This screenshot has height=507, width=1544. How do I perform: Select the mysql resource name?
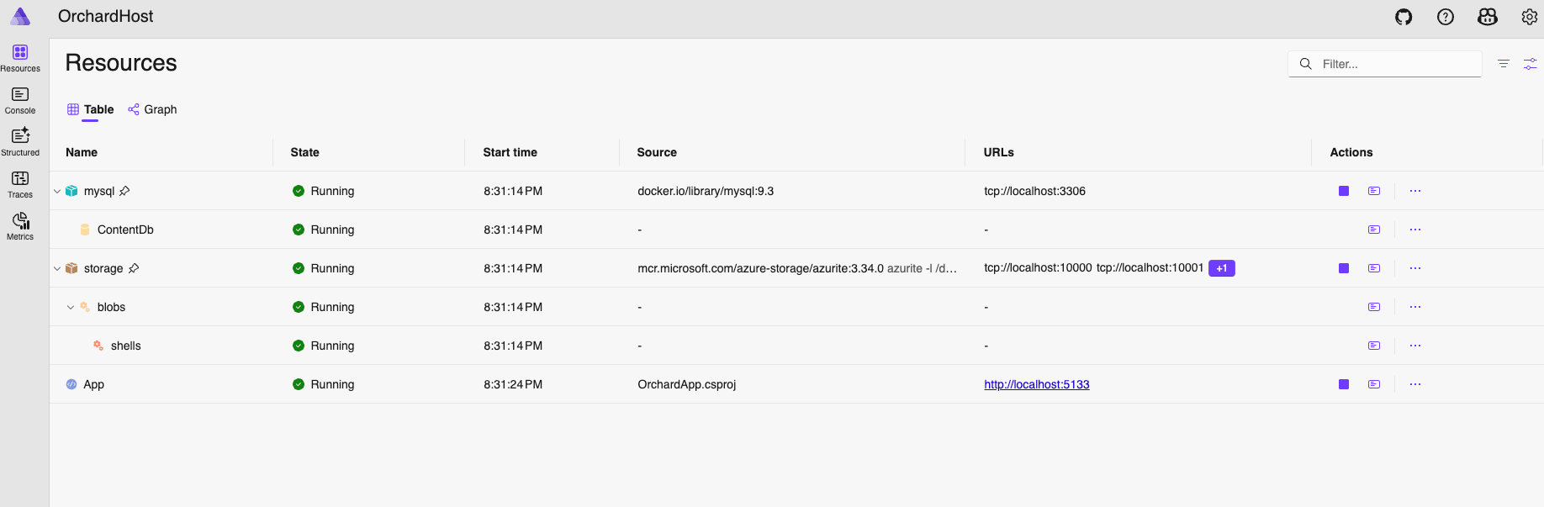coord(99,191)
